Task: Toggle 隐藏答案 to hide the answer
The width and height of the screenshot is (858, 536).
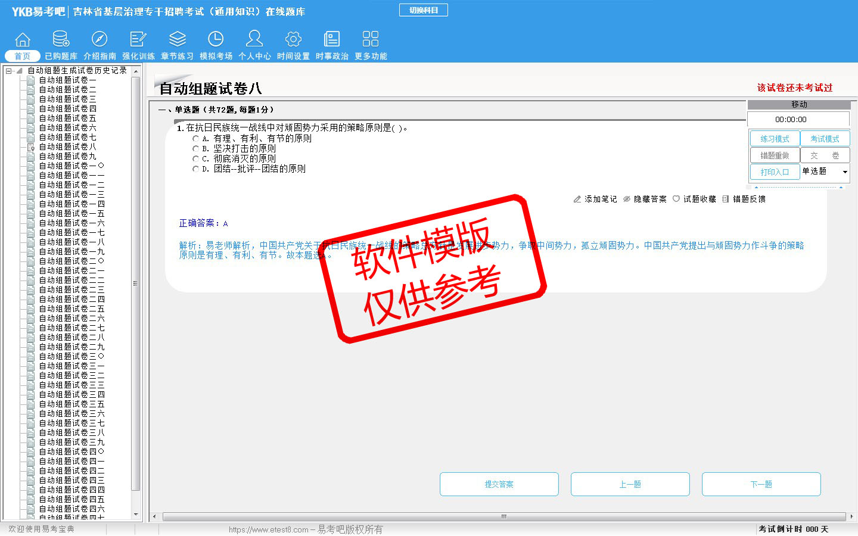Action: pos(645,200)
